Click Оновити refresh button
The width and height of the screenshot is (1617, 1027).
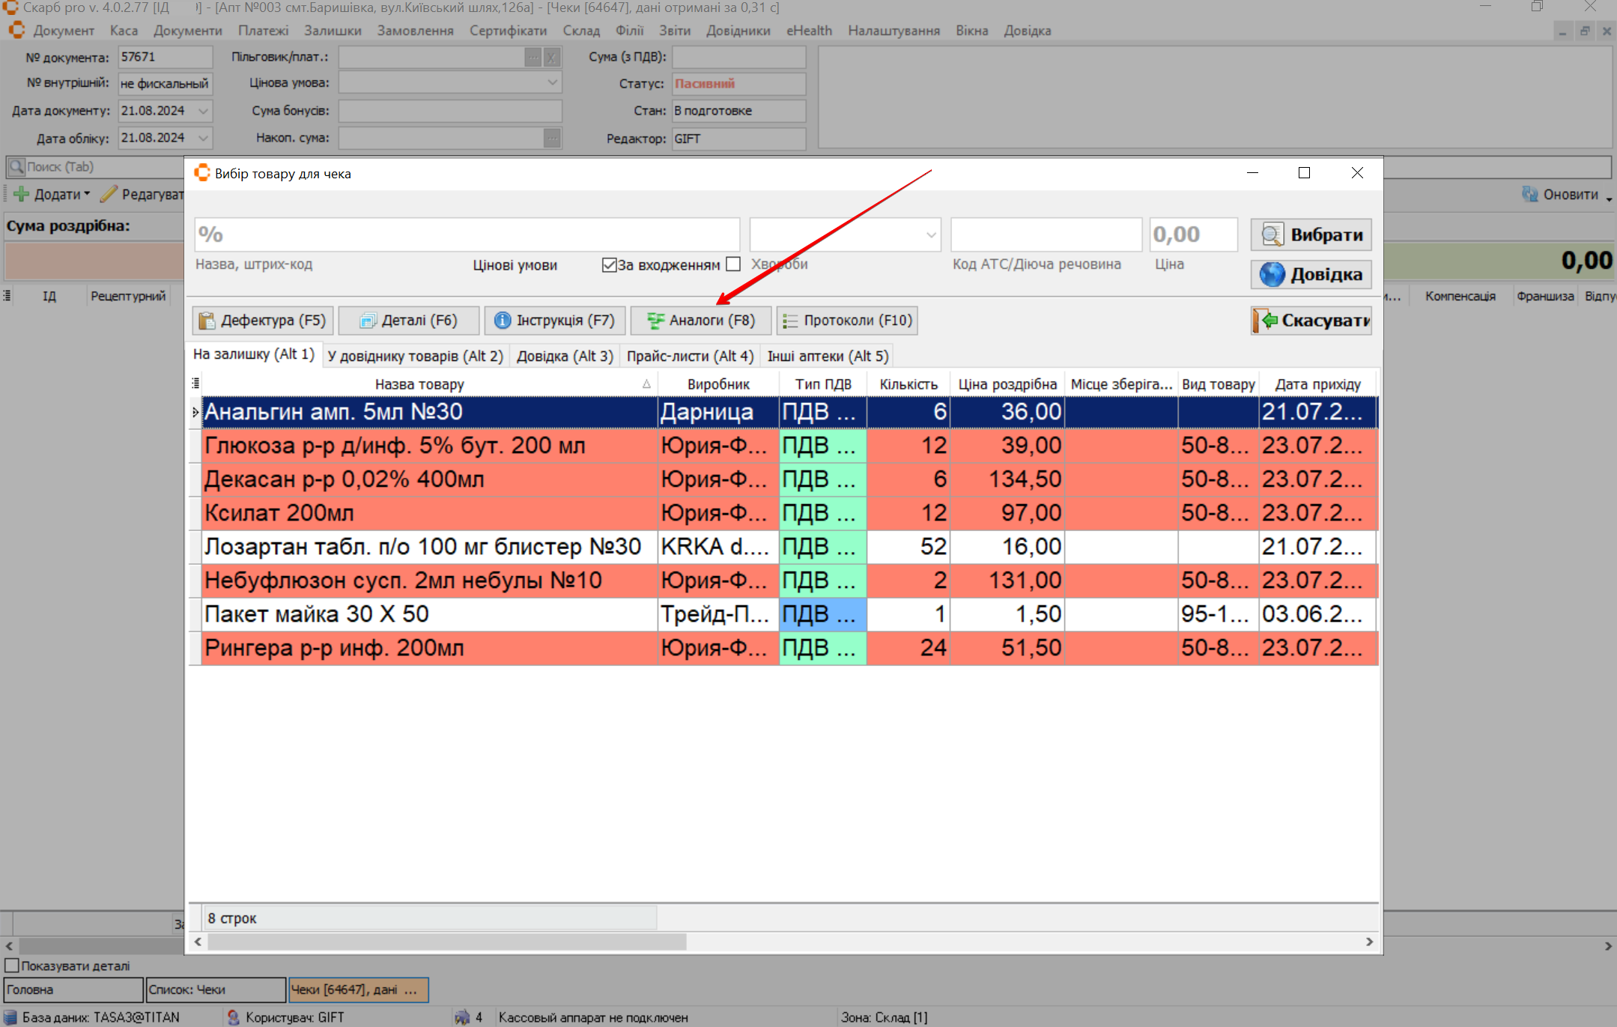pyautogui.click(x=1561, y=194)
